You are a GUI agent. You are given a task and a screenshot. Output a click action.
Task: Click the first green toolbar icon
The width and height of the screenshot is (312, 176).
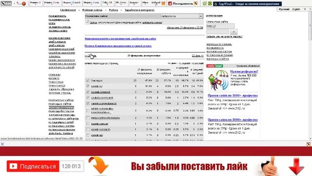[205, 3]
